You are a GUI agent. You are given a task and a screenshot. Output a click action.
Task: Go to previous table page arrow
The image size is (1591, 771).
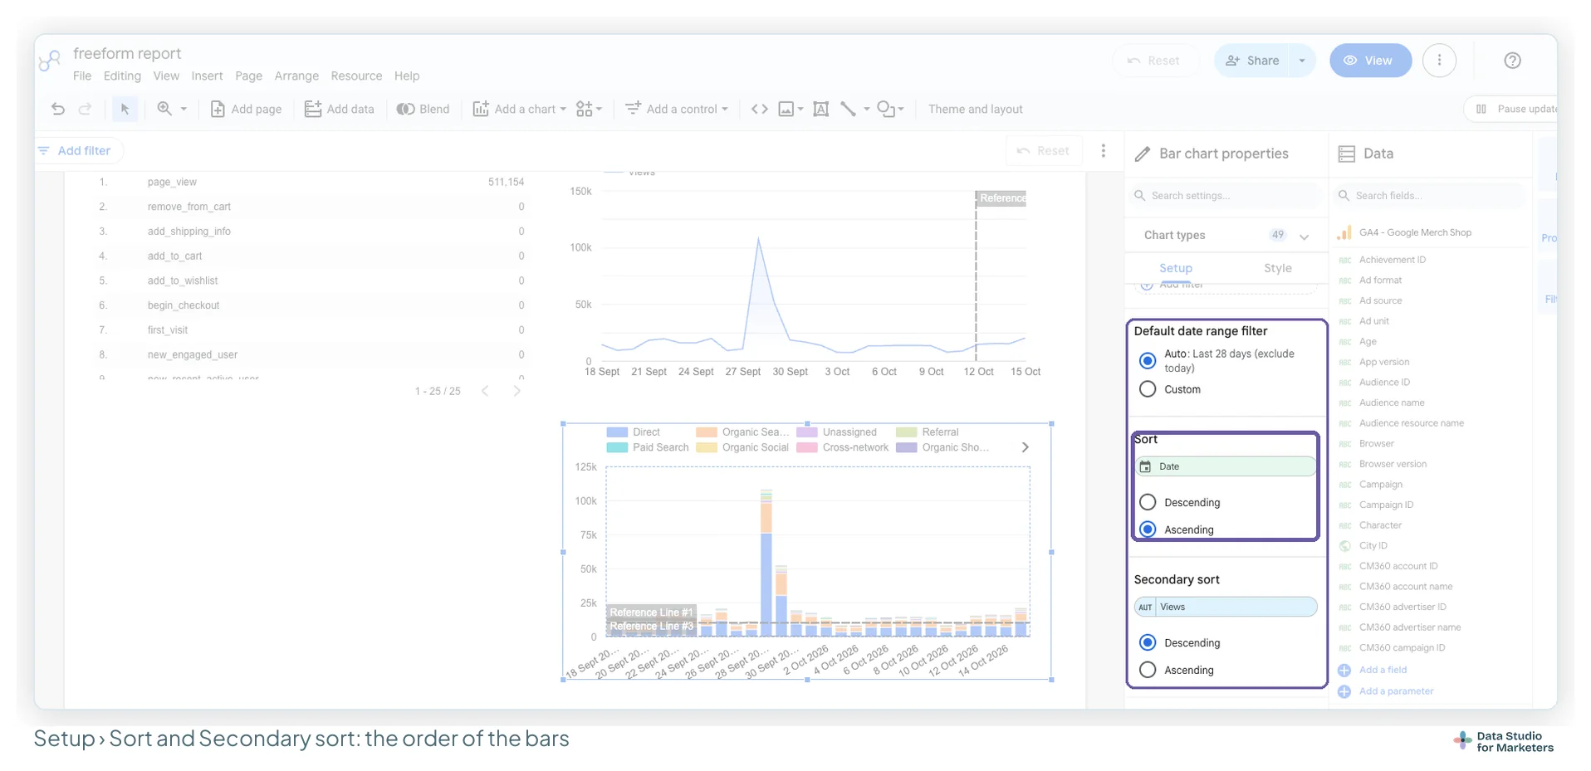pyautogui.click(x=485, y=391)
